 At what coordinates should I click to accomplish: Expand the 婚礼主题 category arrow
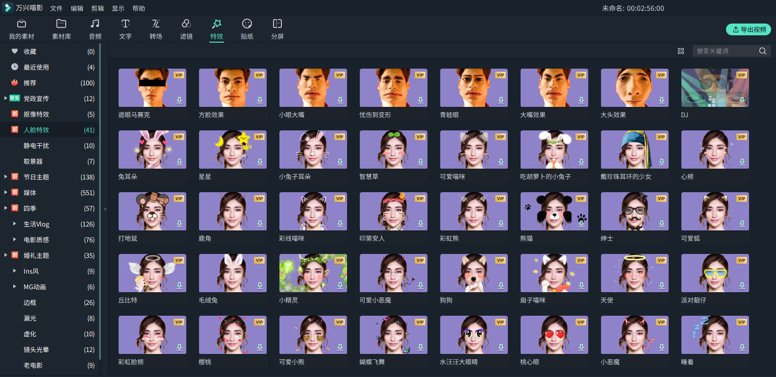pos(5,255)
